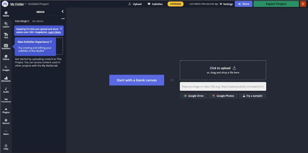Collapse the Media panel with chevron
The image size is (308, 153).
tap(63, 11)
